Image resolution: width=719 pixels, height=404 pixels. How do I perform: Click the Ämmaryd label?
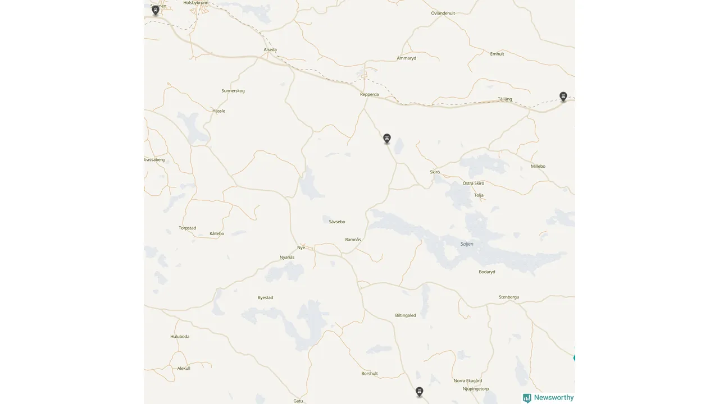406,58
